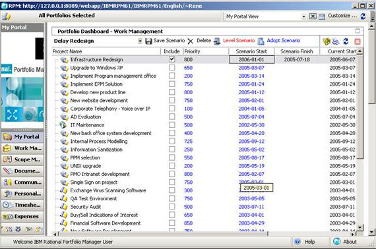Open the My Portal View dropdown
This screenshot has width=376, height=249.
303,16
